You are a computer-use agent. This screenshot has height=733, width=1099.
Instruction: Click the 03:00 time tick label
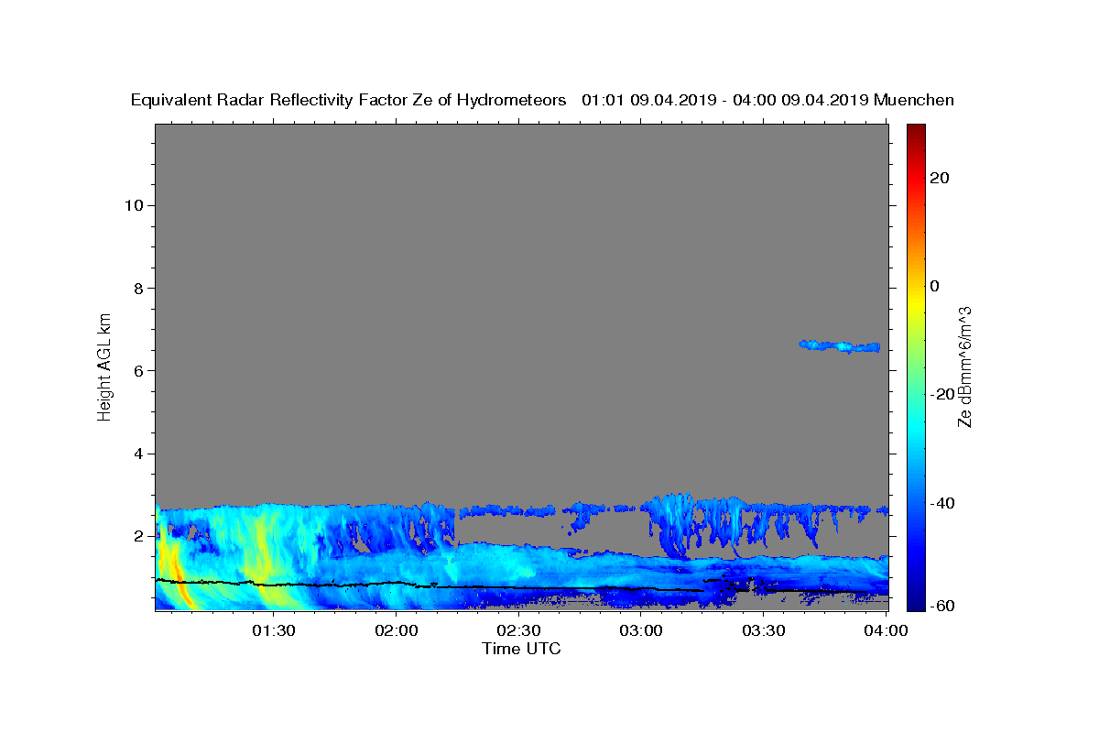641,631
